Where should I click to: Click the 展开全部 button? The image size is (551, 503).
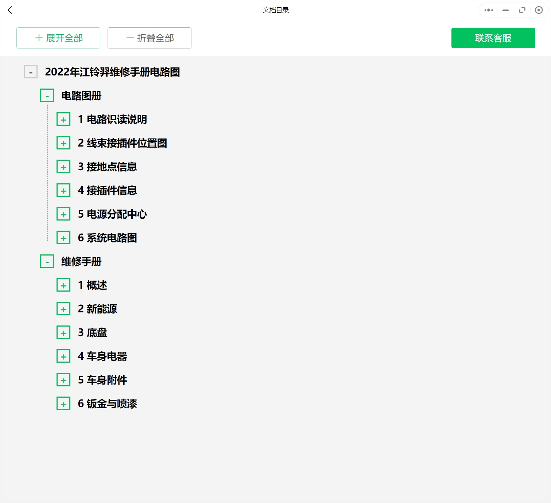click(x=58, y=38)
